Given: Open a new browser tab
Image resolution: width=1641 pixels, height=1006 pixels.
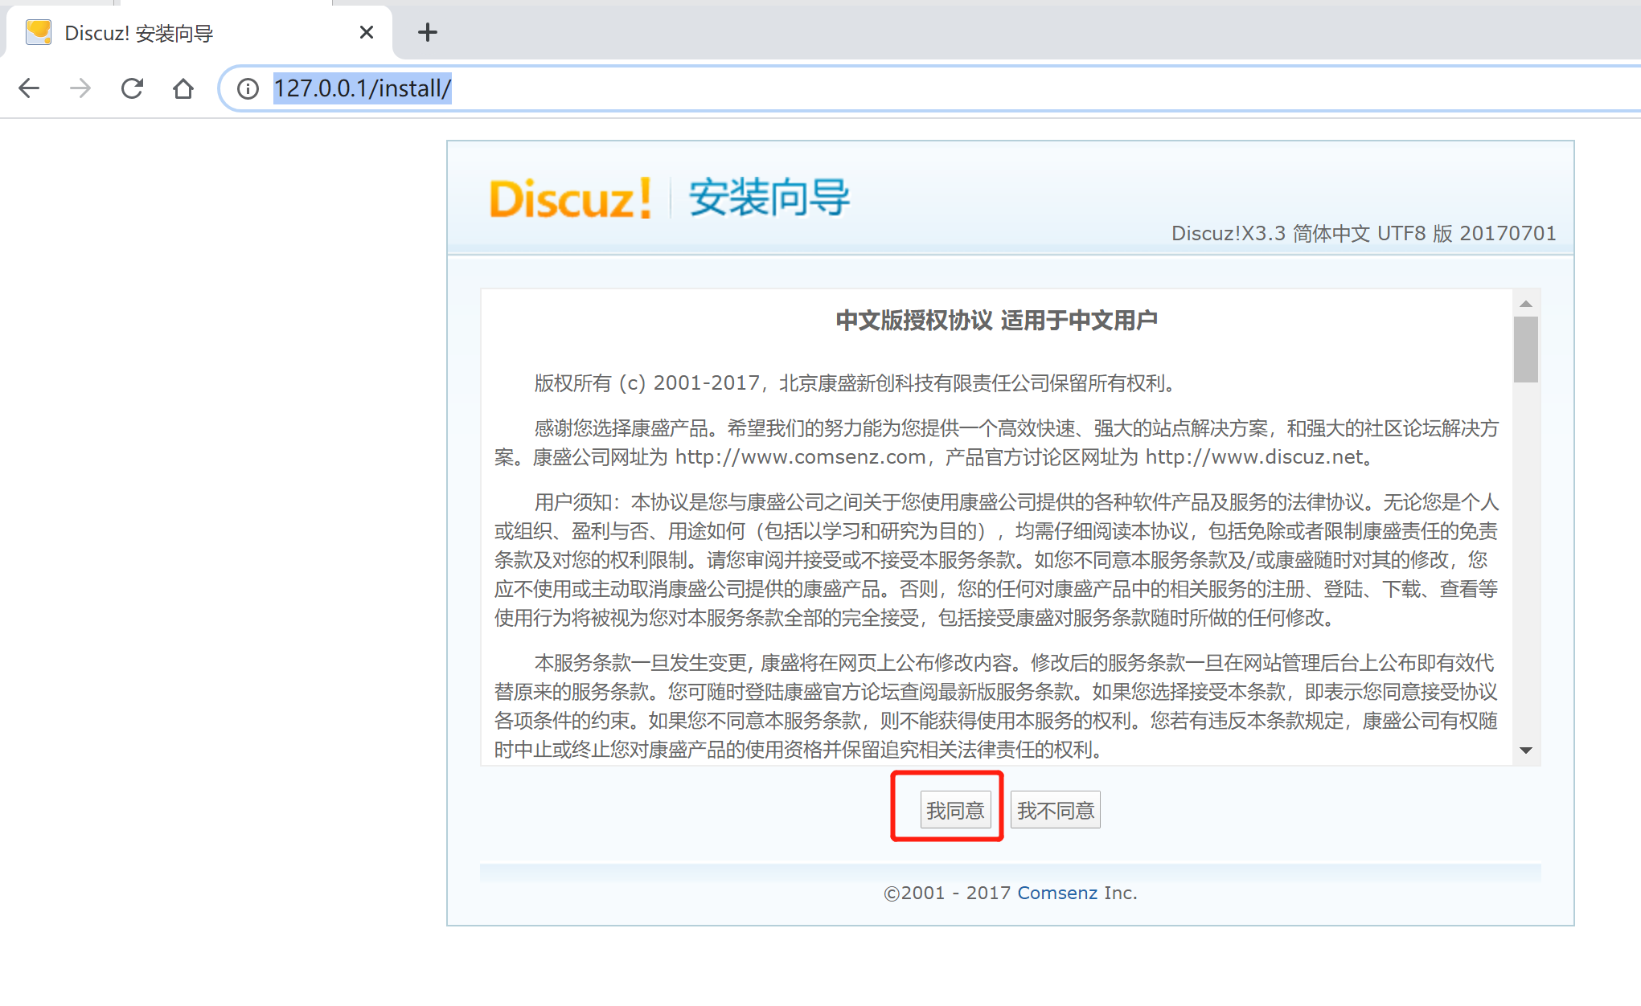Looking at the screenshot, I should click(428, 33).
